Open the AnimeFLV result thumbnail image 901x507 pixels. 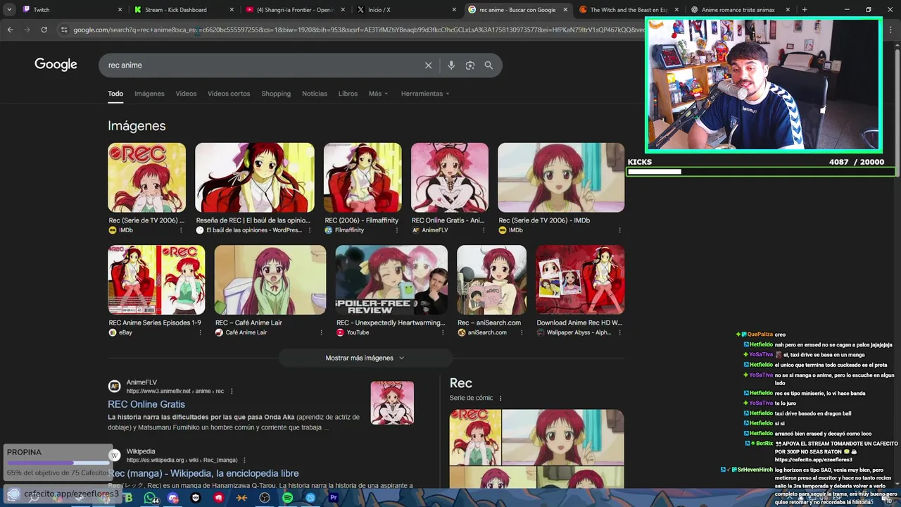[392, 403]
